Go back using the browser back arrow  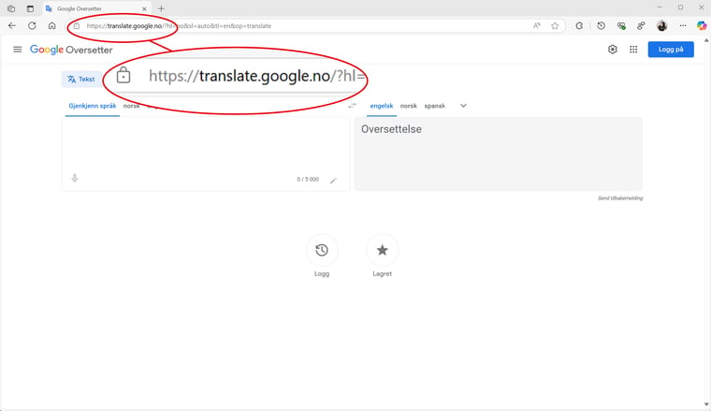tap(12, 26)
